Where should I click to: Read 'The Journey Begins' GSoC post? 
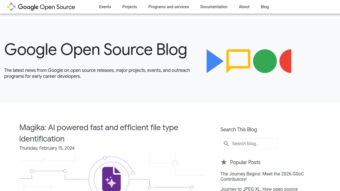click(x=262, y=177)
